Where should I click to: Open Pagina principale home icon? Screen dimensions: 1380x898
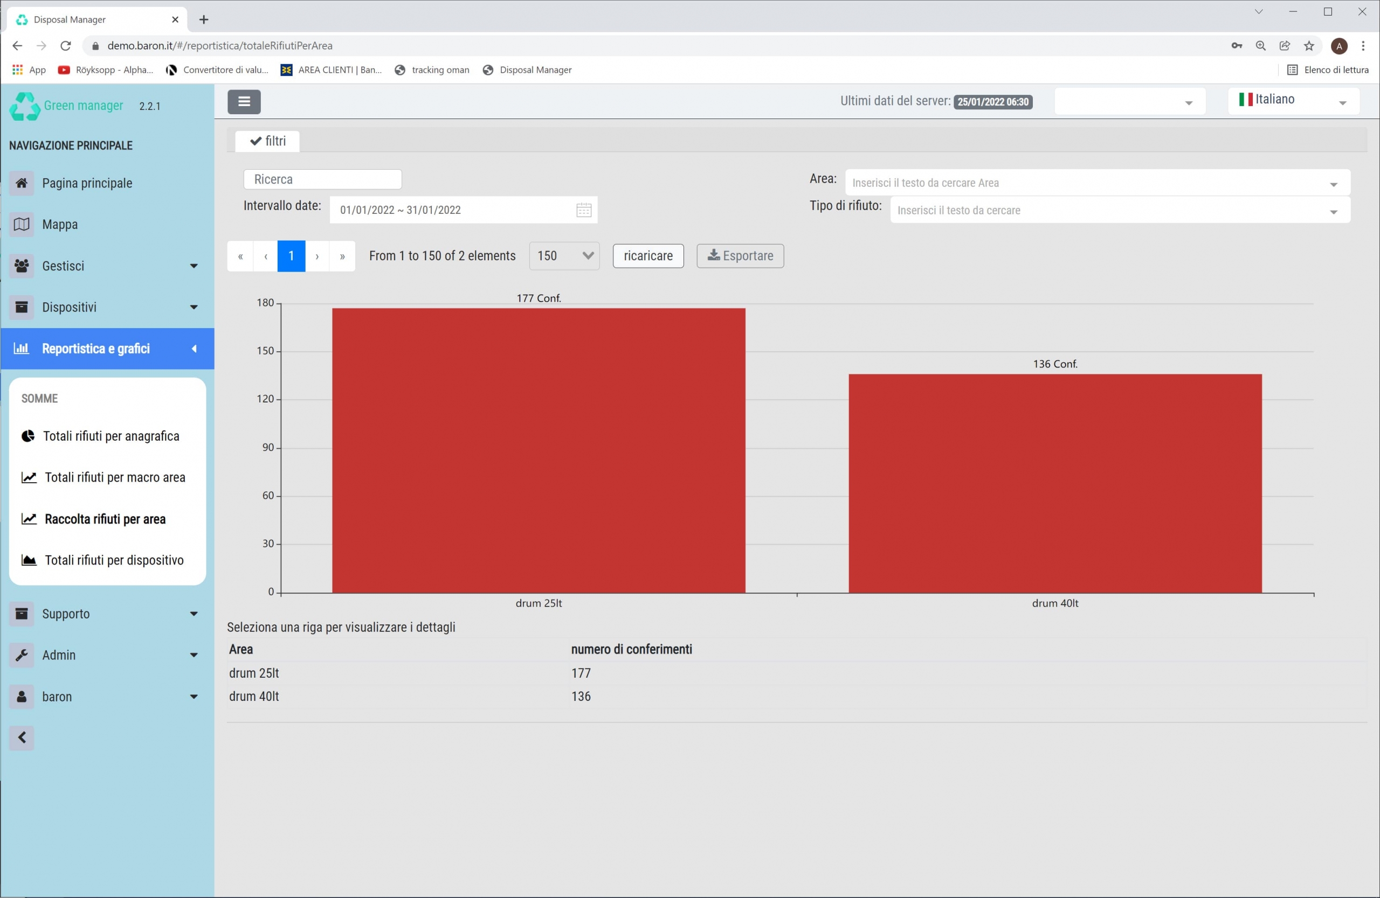[22, 183]
